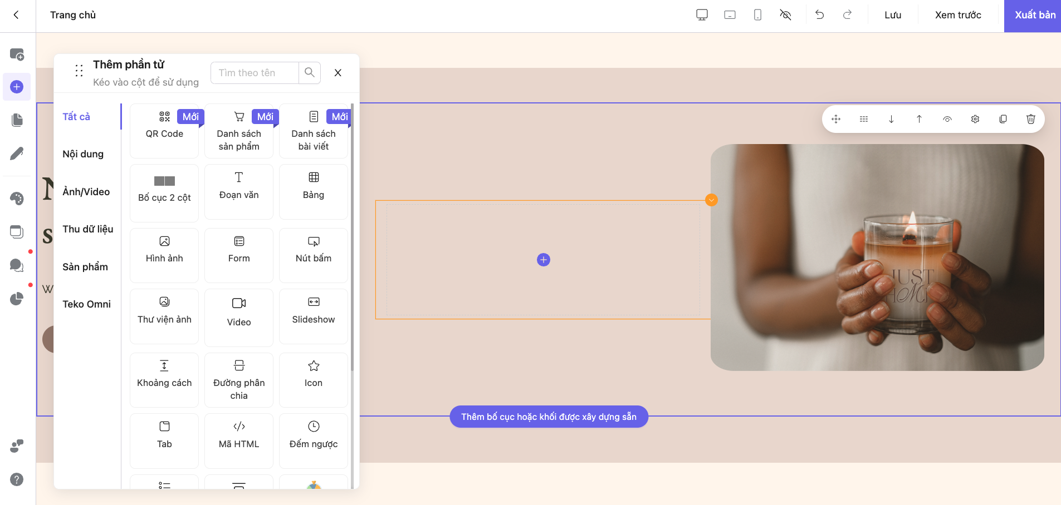
Task: Switch to Thu dữ liệu category
Action: pyautogui.click(x=87, y=229)
